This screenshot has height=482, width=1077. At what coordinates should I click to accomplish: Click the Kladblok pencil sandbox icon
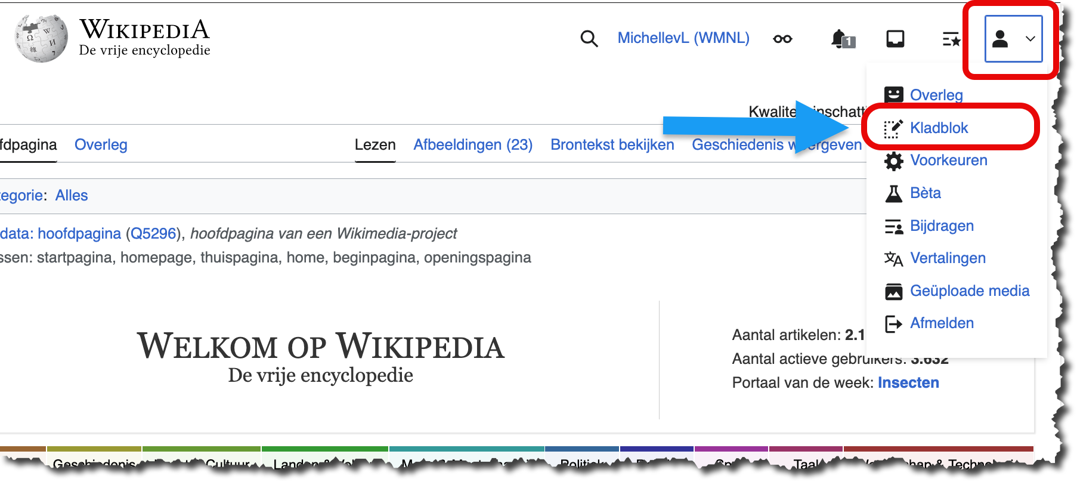click(893, 128)
